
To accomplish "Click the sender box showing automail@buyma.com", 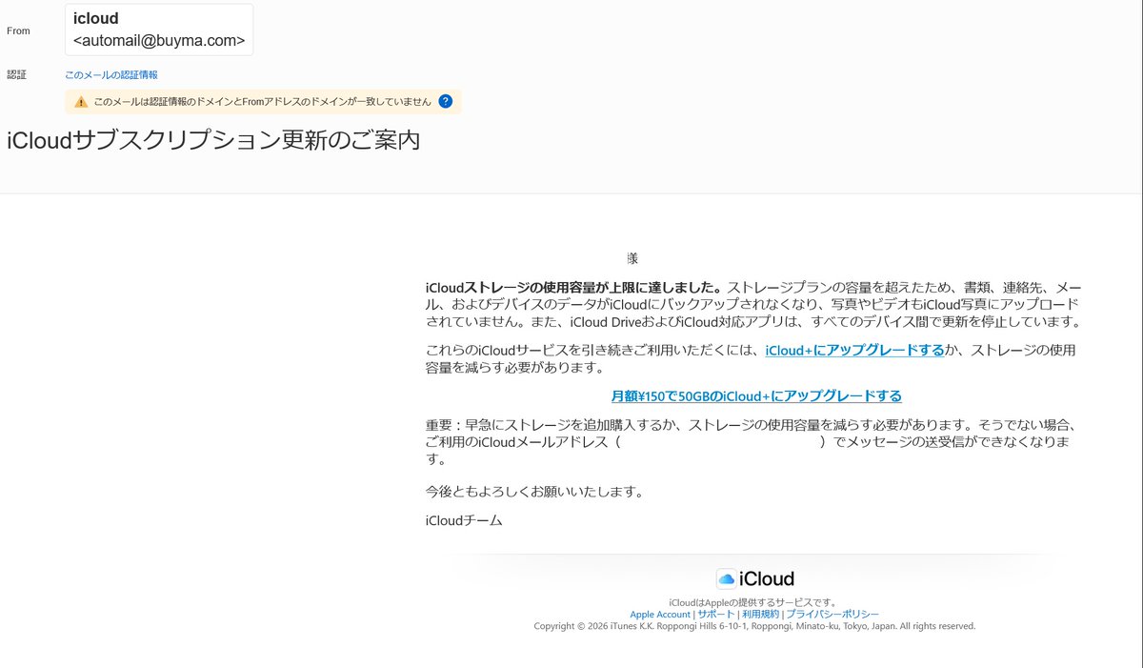I will pyautogui.click(x=159, y=30).
